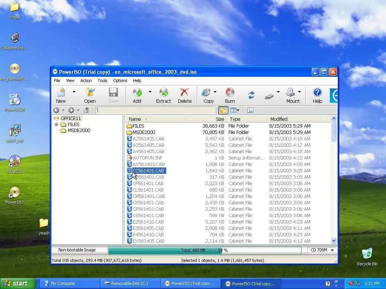Open the Back history dropdown arrow

click(63, 110)
